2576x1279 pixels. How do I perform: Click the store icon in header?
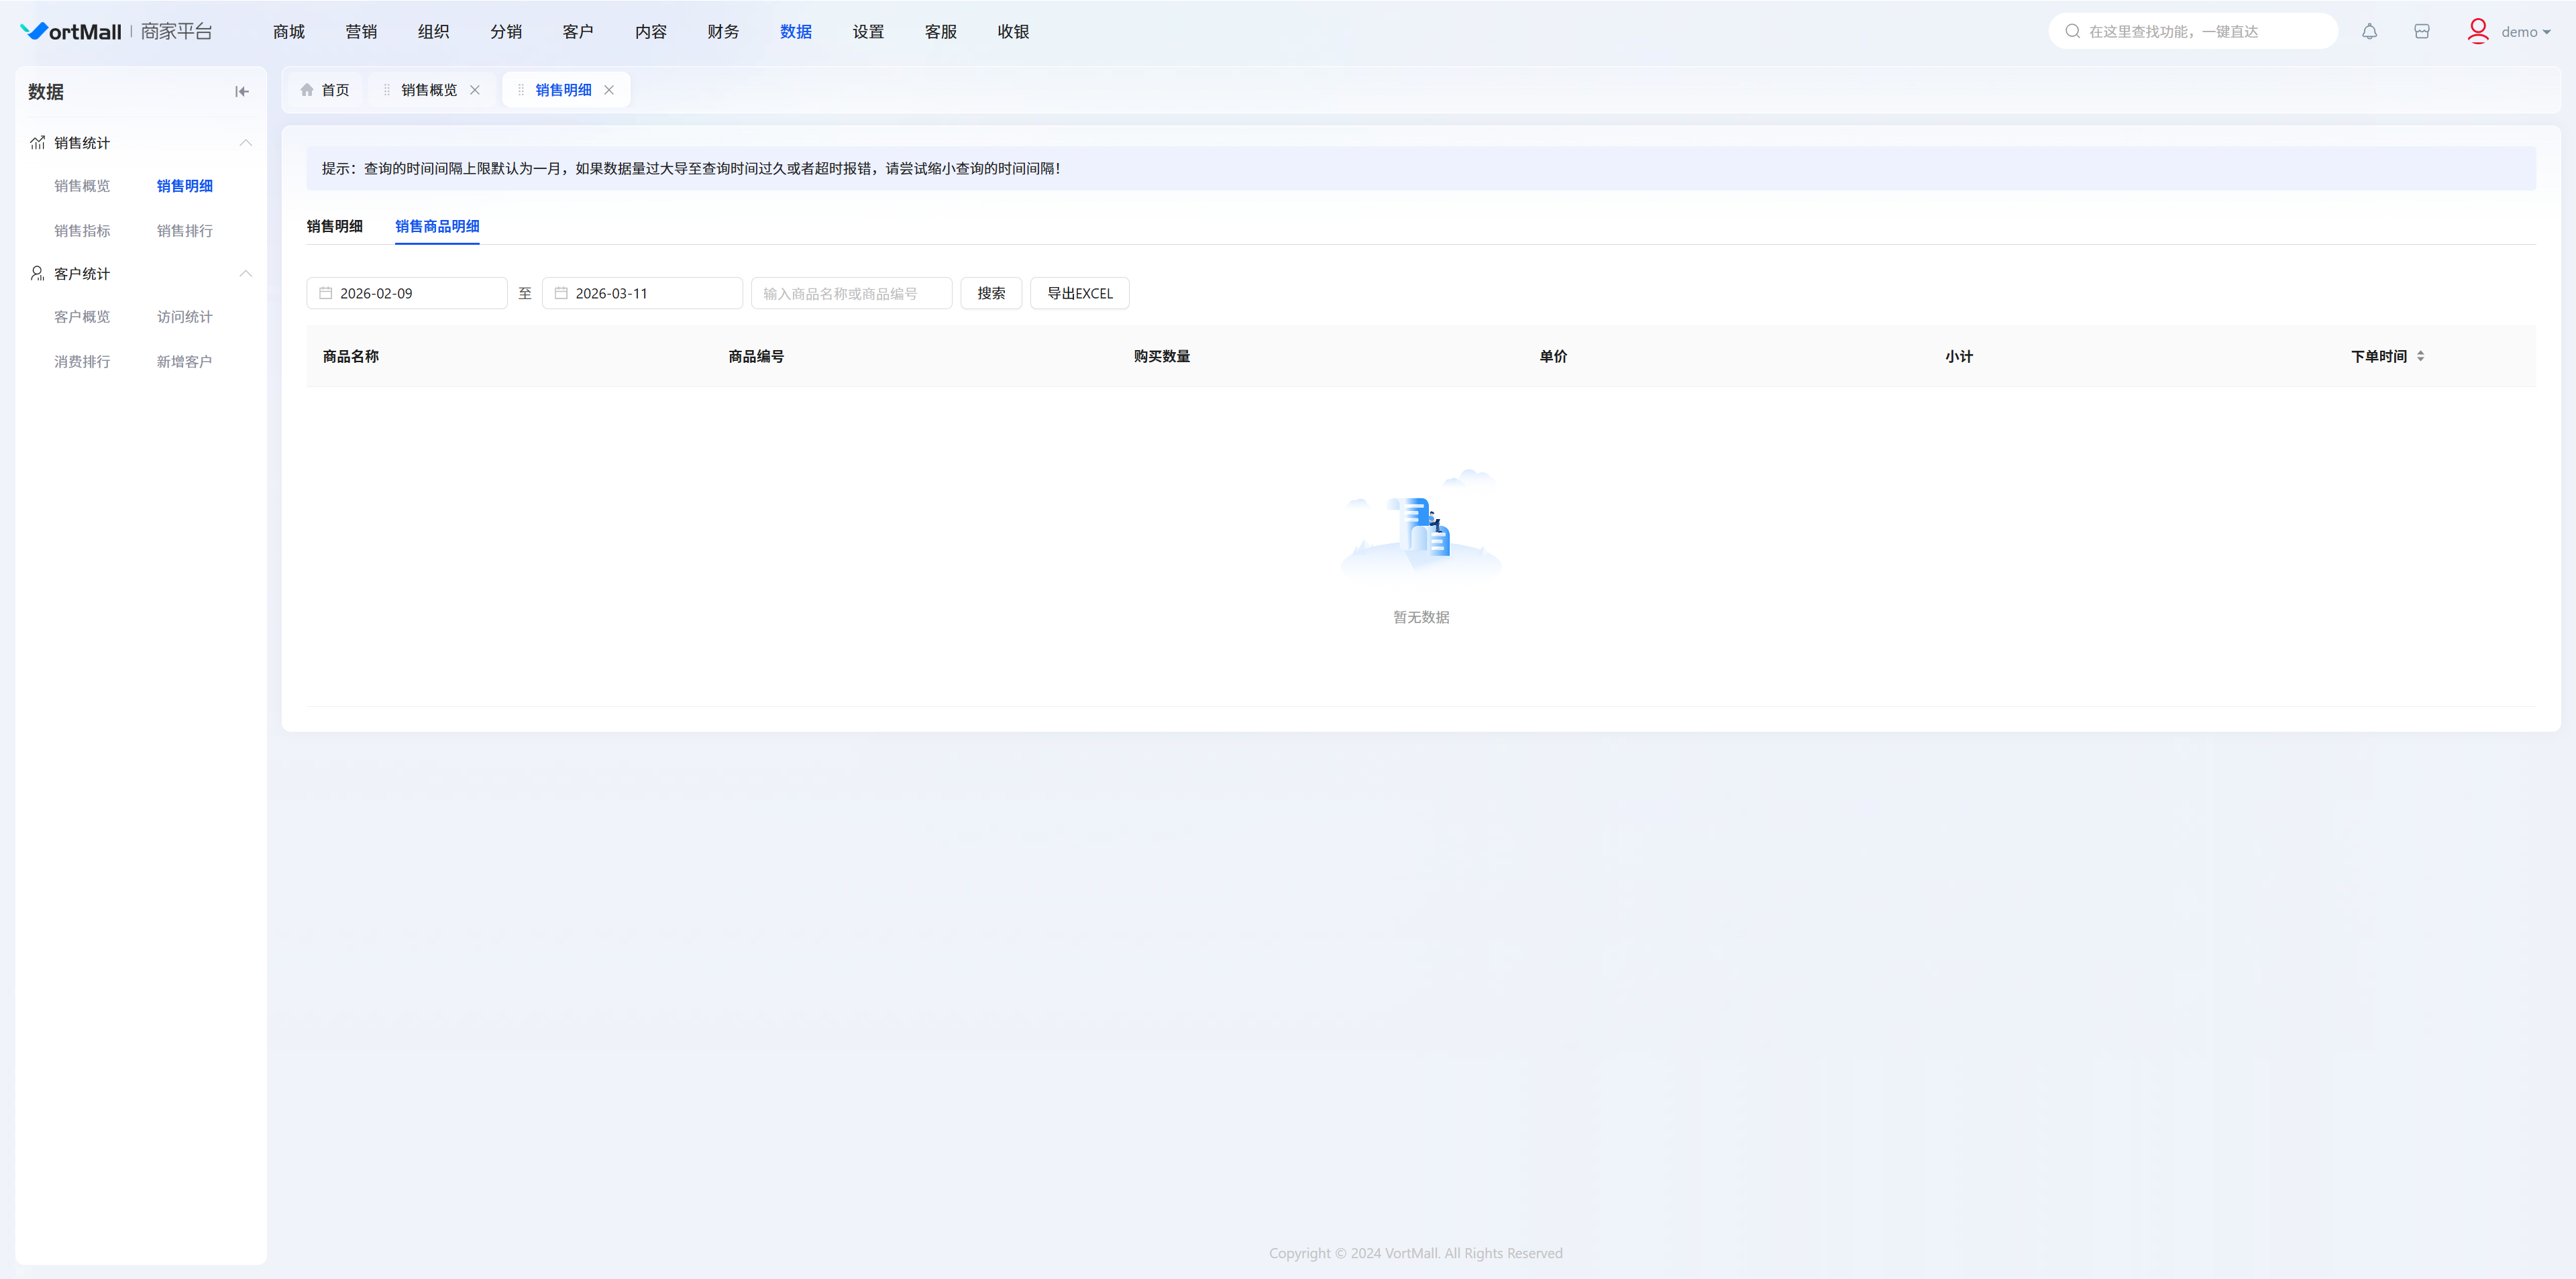[x=2421, y=32]
